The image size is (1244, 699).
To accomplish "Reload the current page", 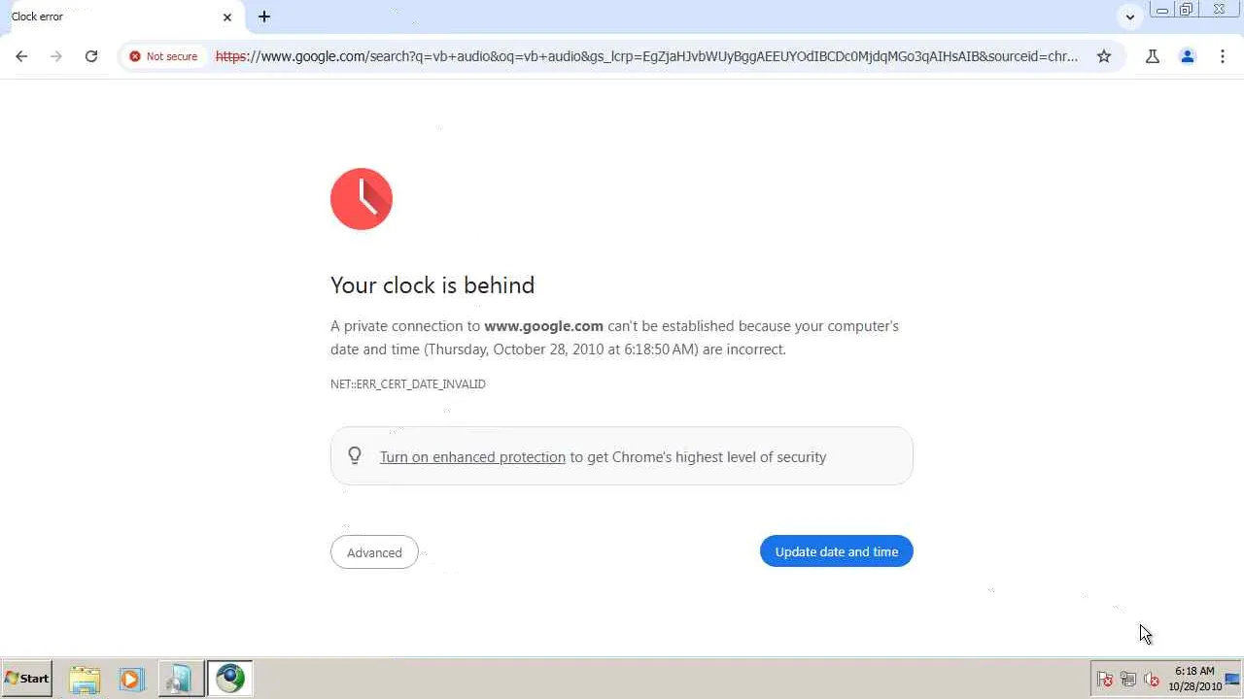I will coord(91,56).
